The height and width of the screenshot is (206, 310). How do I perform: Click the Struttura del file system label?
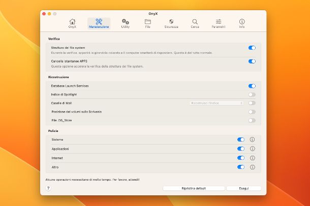click(68, 48)
